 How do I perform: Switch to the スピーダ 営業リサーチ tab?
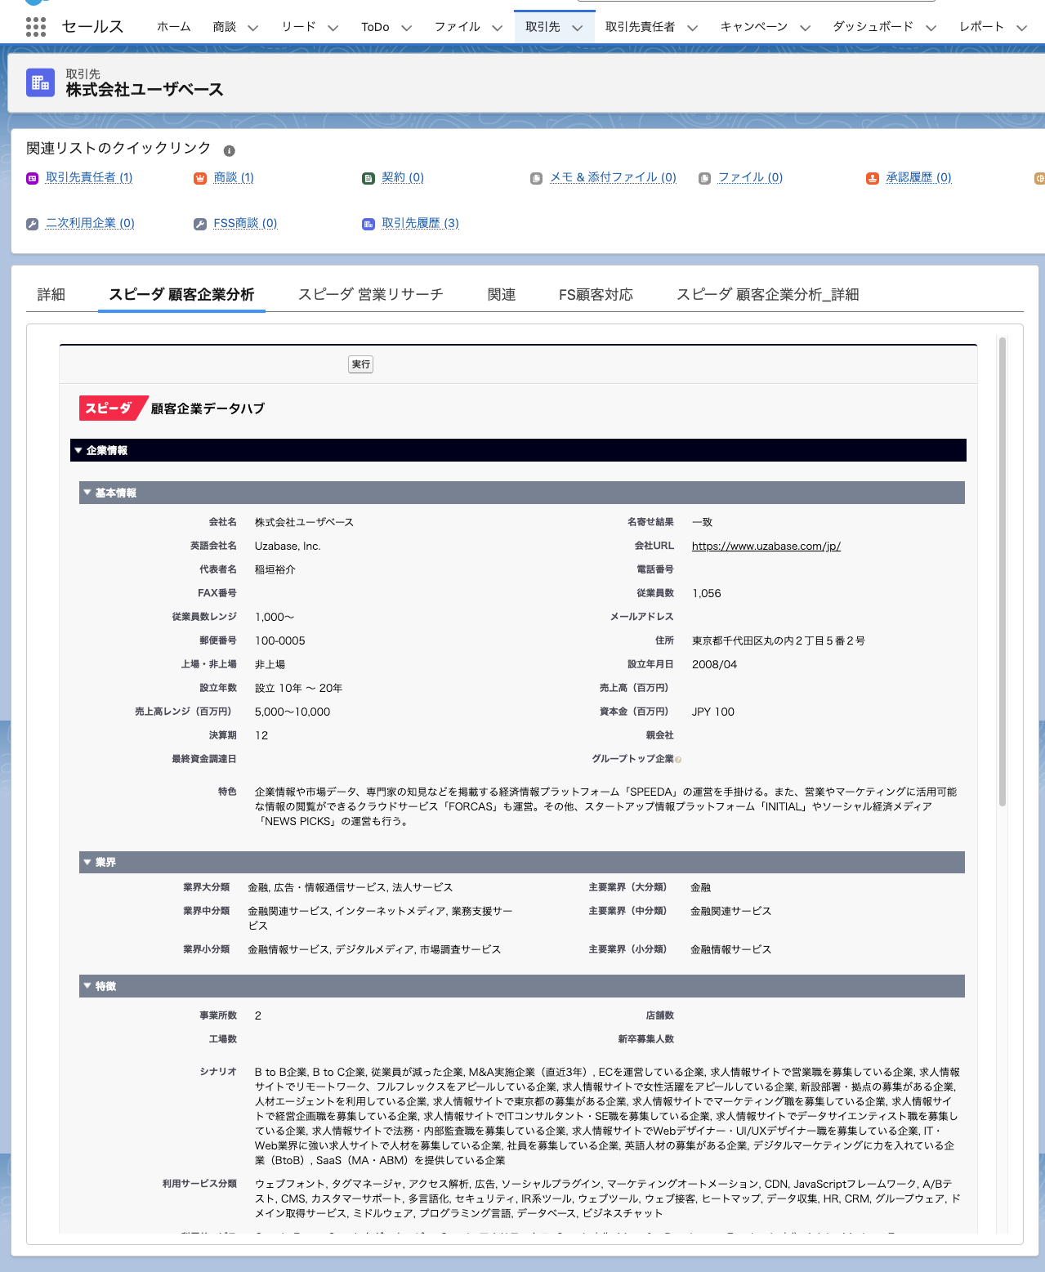coord(372,294)
